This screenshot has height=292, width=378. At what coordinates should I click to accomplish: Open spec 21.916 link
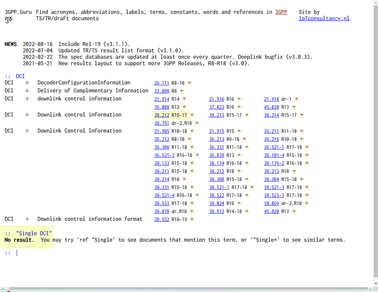216,99
